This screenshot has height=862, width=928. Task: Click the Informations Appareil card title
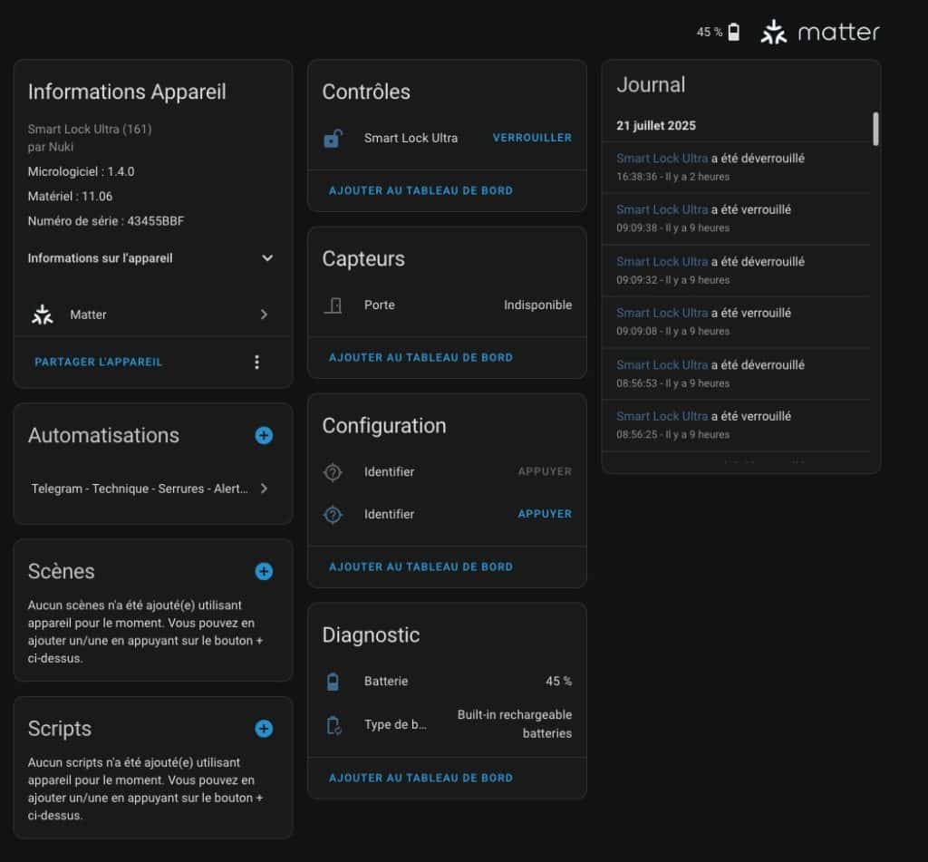click(x=127, y=92)
